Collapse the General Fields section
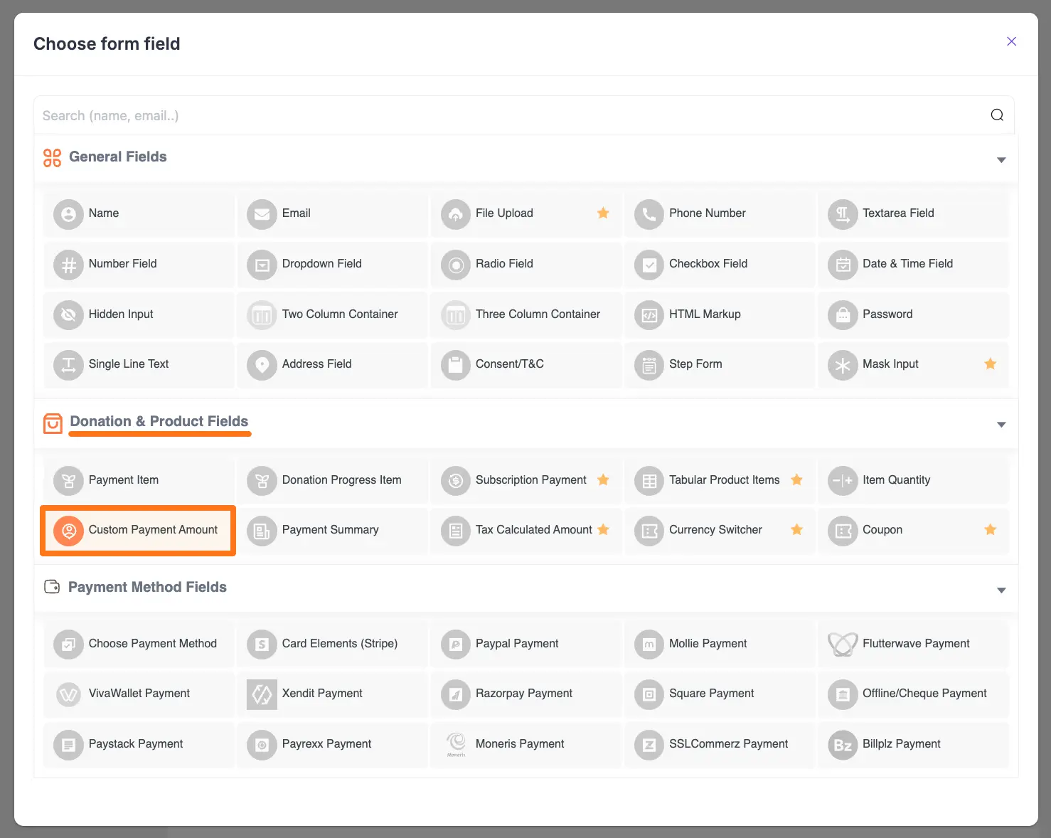Screen dimensions: 1051x838 tap(1001, 159)
